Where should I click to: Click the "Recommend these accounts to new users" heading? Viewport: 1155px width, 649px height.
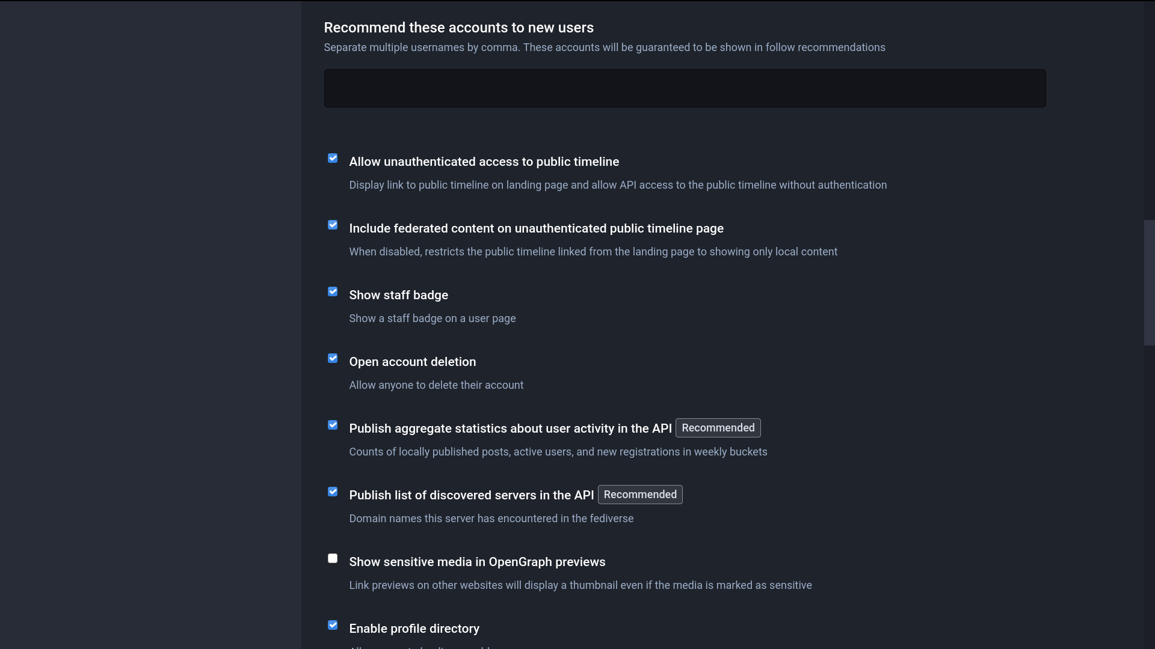[458, 28]
